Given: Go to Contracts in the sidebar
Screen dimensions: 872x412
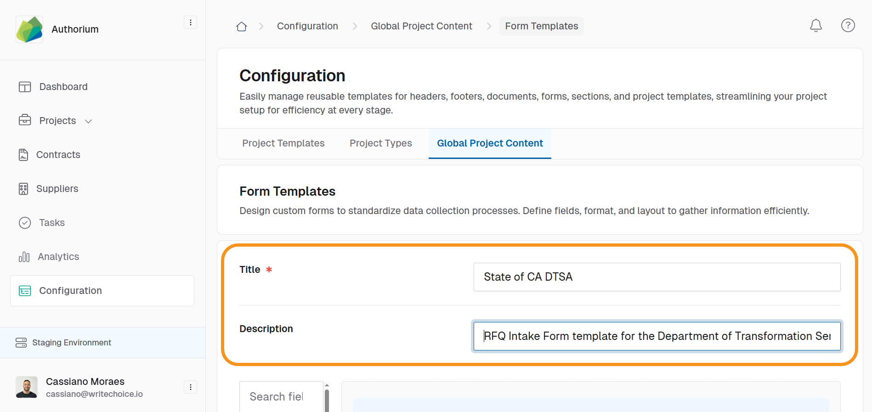Looking at the screenshot, I should (58, 155).
